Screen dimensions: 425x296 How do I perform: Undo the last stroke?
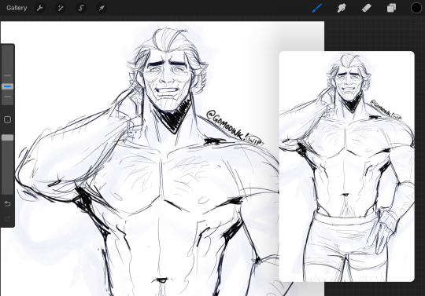[8, 203]
